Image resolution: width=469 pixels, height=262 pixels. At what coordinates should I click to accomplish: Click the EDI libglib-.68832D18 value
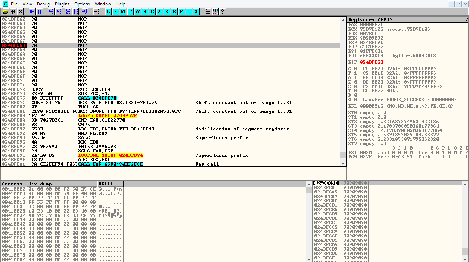click(x=411, y=56)
